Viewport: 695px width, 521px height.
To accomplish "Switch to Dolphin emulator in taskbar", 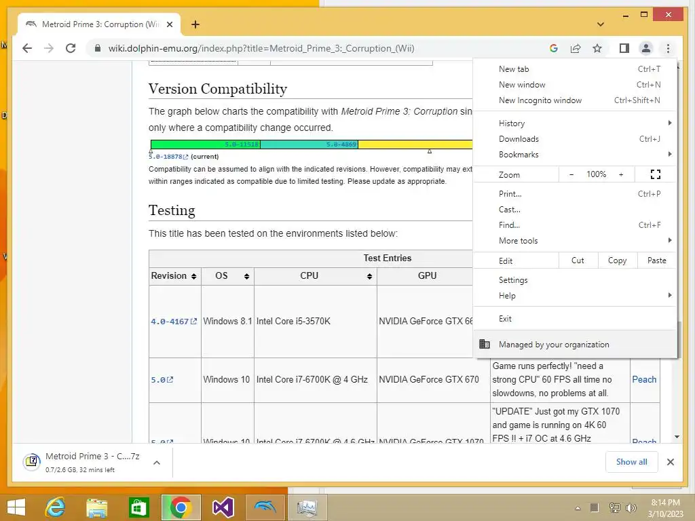I will (265, 507).
